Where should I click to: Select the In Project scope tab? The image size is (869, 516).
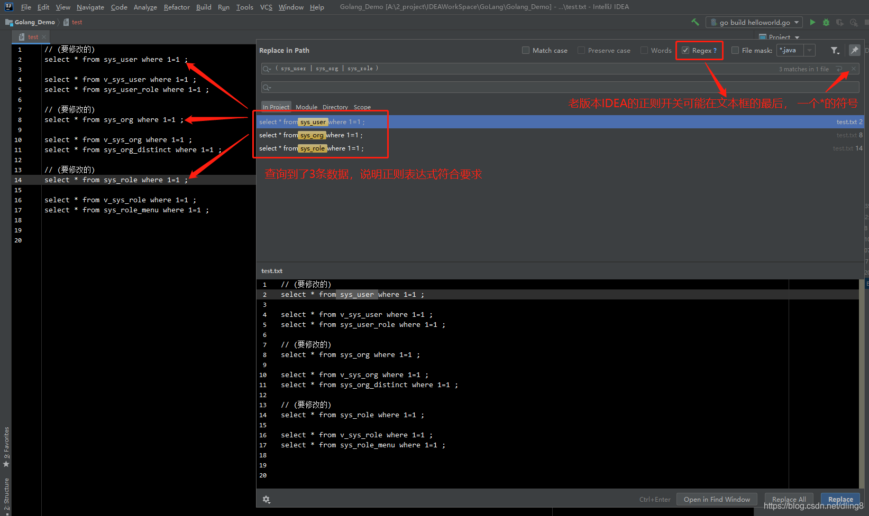point(276,107)
